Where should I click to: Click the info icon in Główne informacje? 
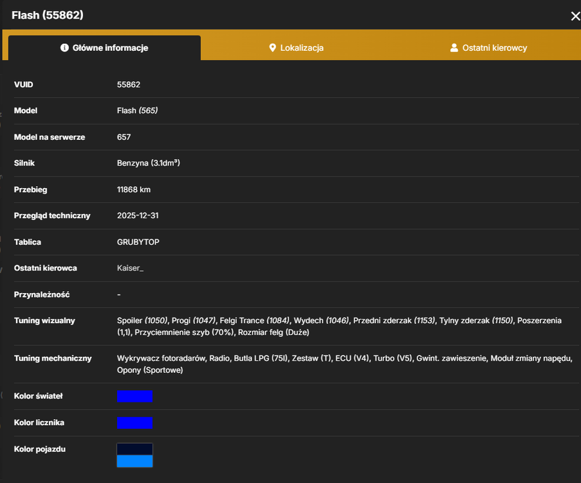[x=64, y=48]
